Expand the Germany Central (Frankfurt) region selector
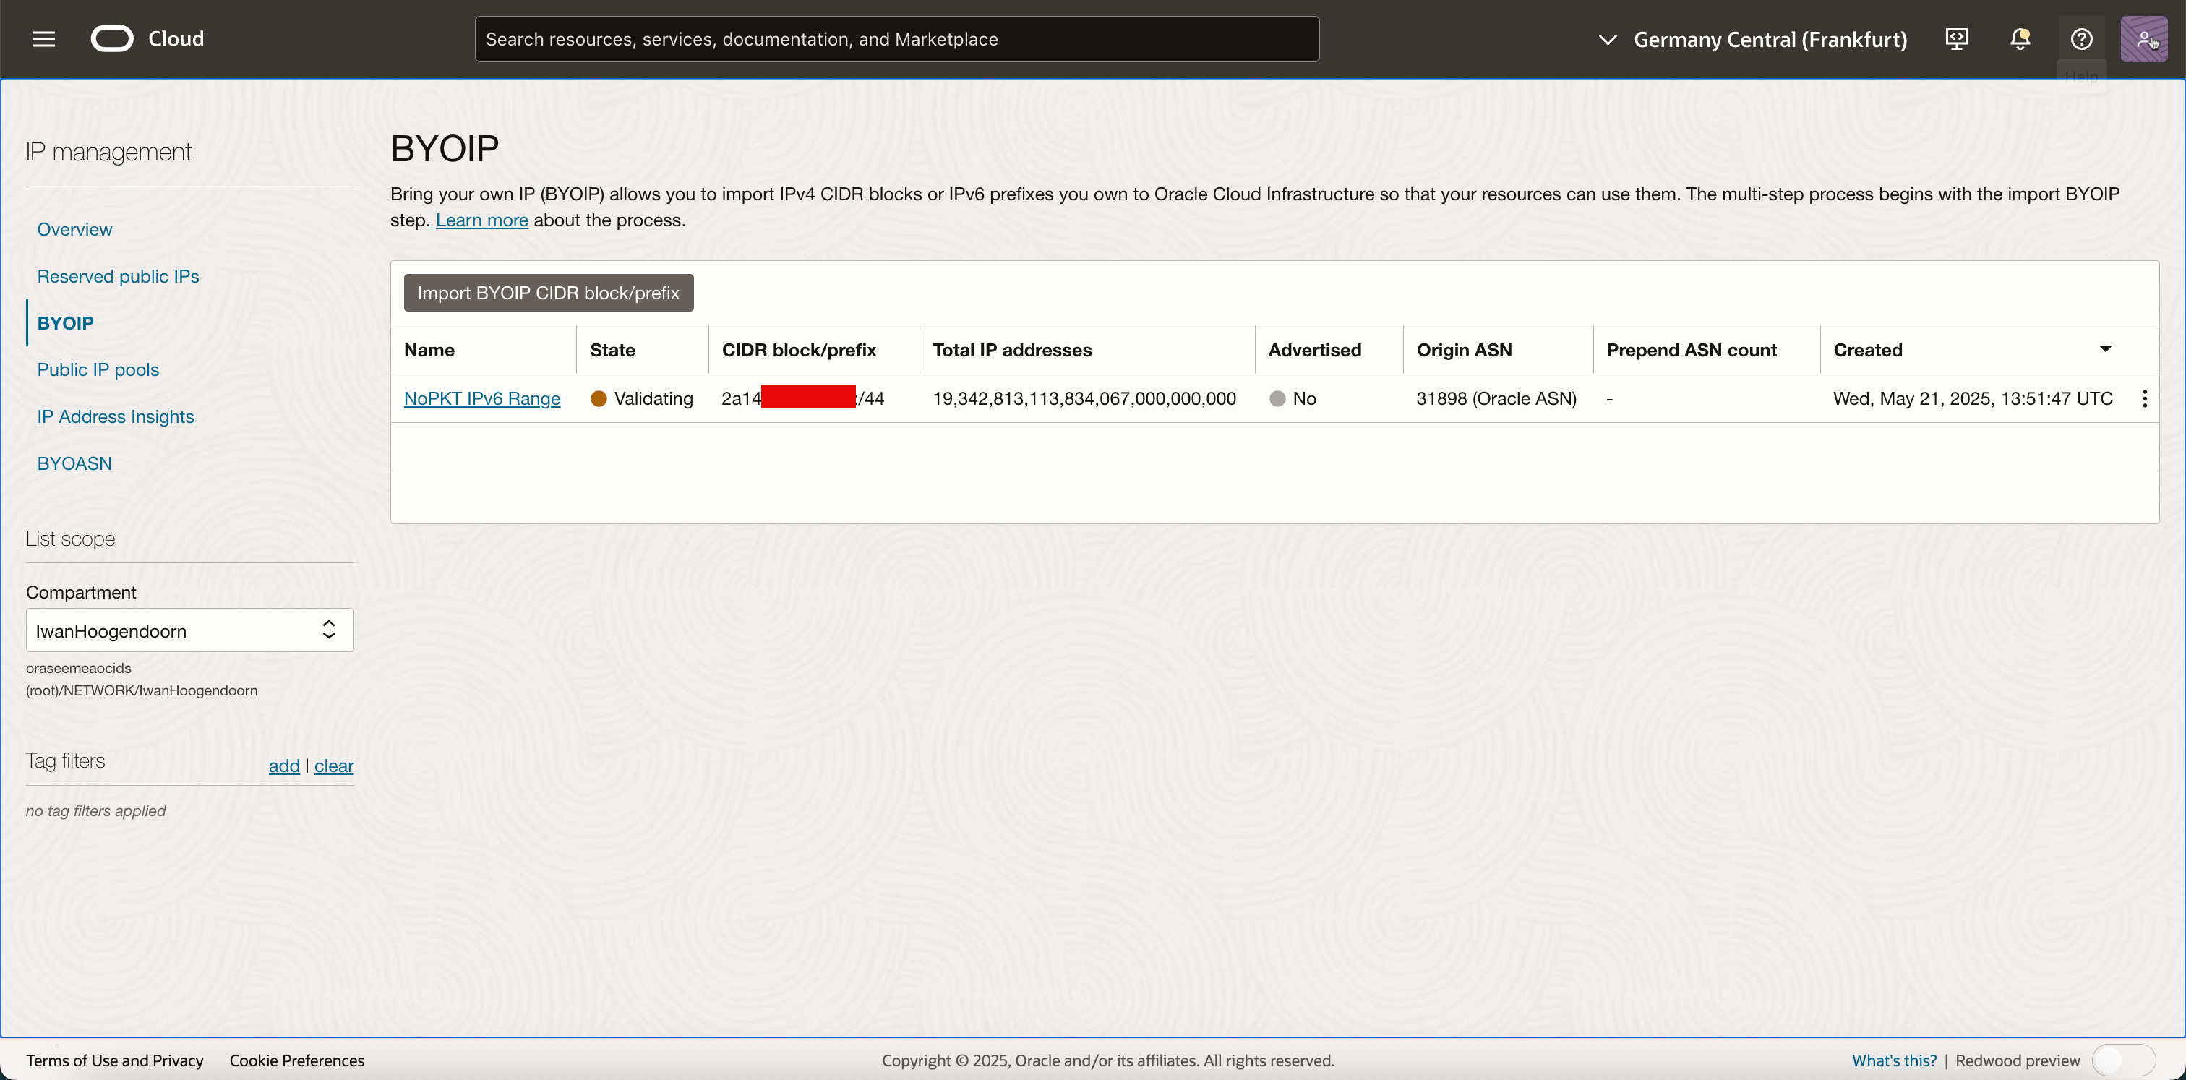 pyautogui.click(x=1752, y=39)
